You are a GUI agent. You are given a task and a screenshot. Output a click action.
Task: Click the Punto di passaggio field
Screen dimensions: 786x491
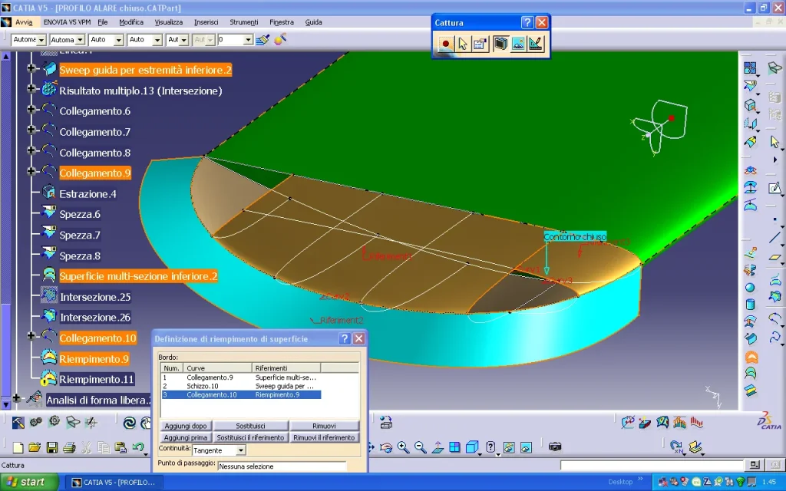pos(282,466)
